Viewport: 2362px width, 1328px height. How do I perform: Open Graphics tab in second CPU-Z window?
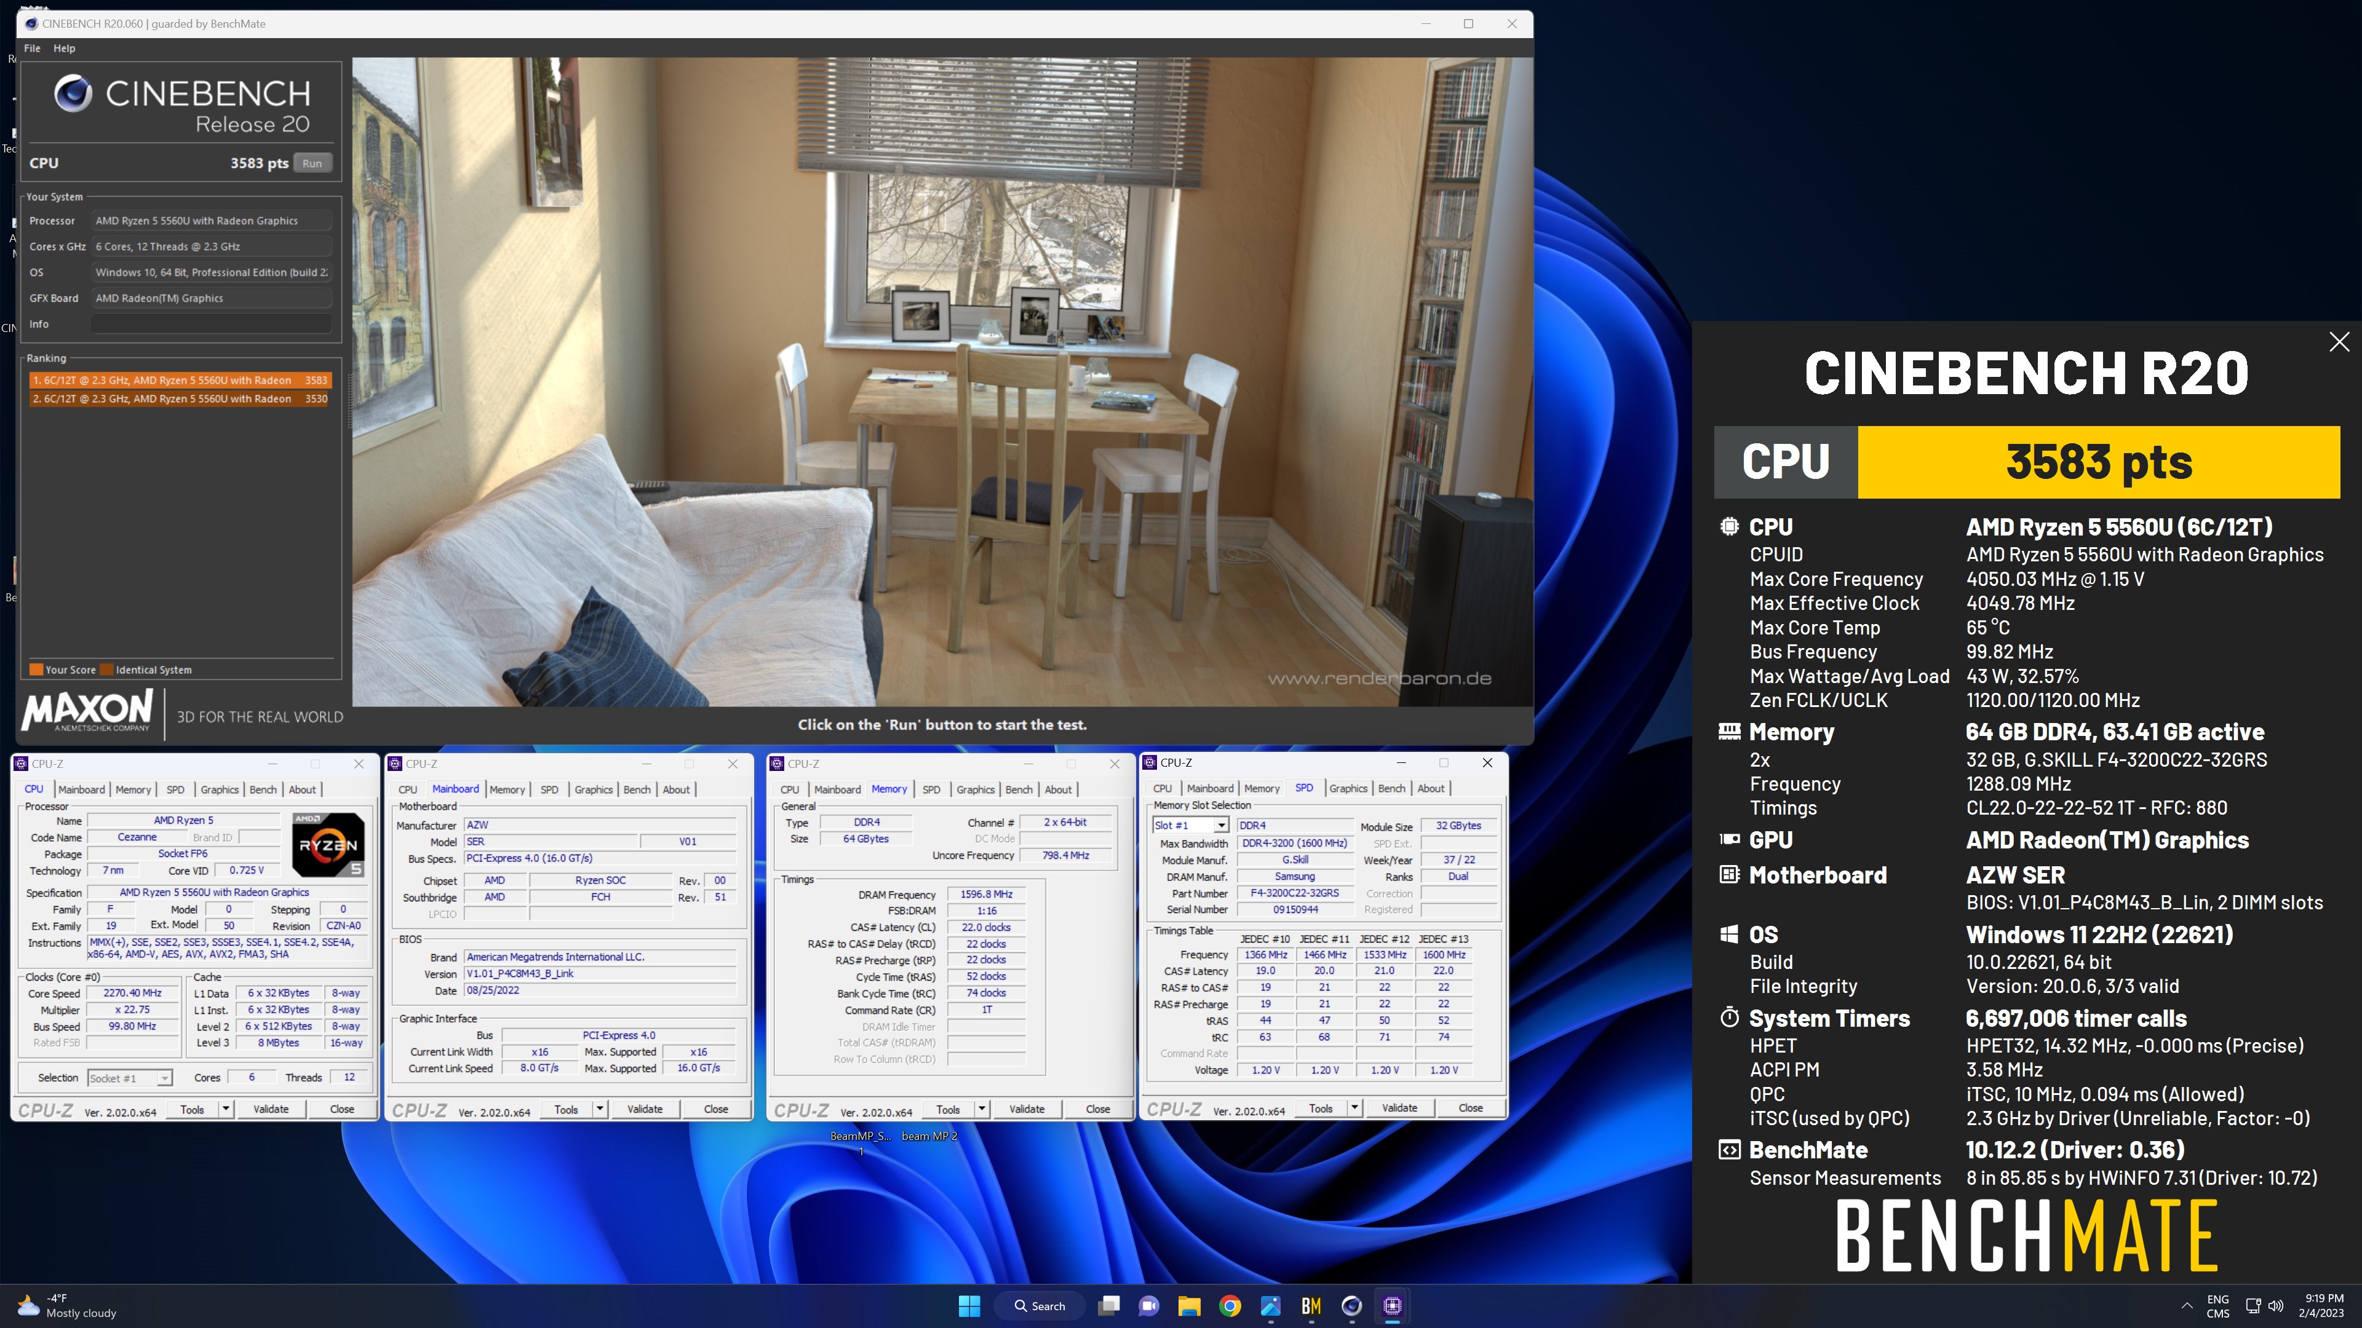click(x=593, y=789)
